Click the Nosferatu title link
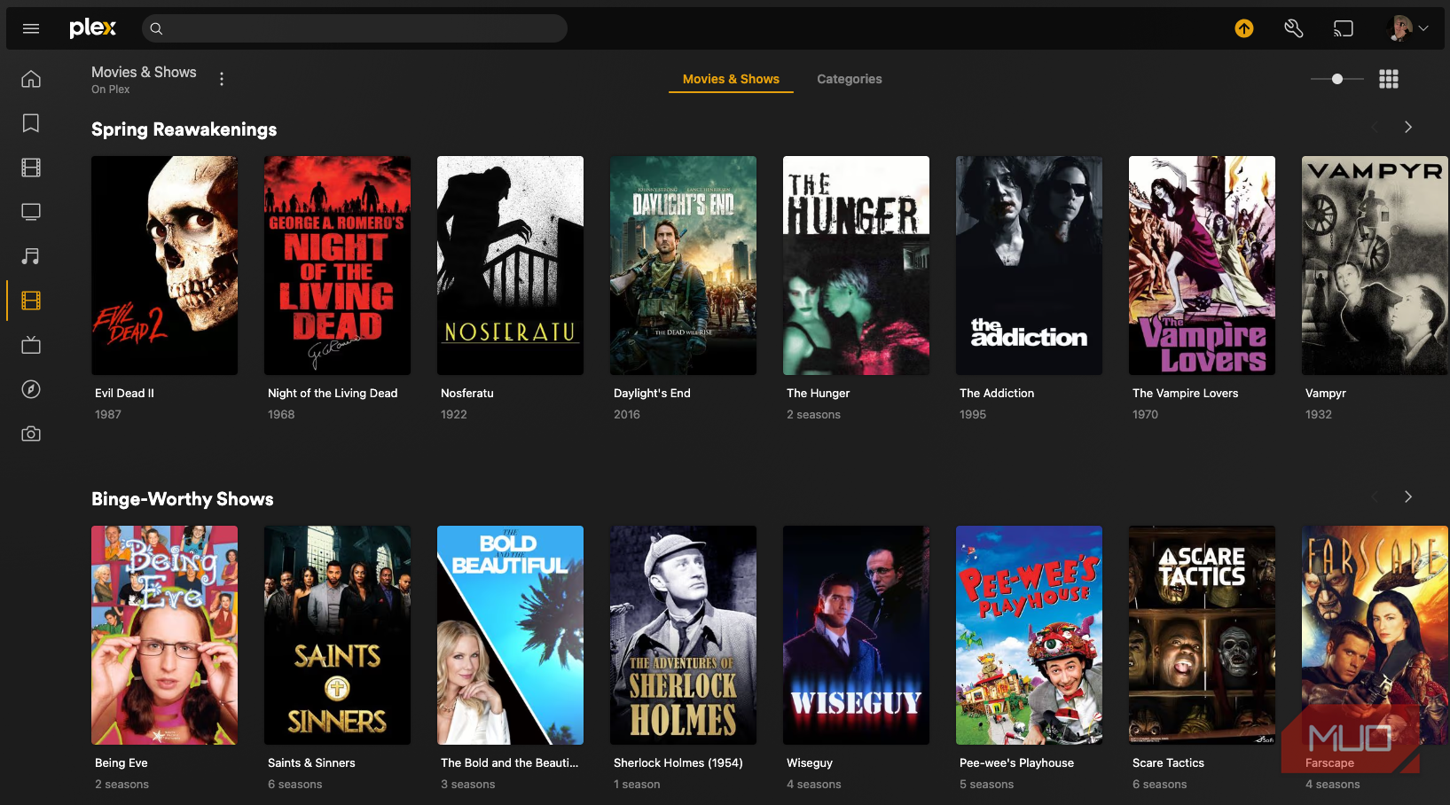The height and width of the screenshot is (805, 1450). [467, 393]
